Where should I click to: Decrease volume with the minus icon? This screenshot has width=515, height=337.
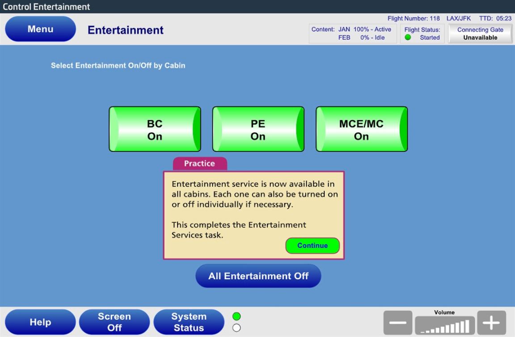(x=397, y=323)
